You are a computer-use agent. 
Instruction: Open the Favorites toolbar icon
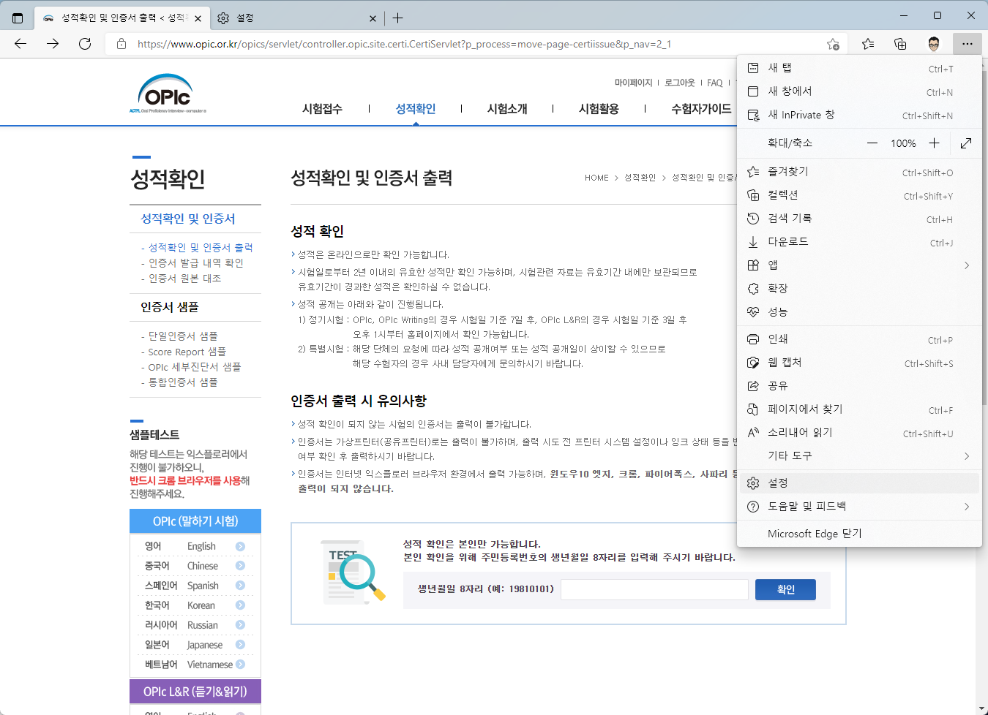[x=868, y=44]
